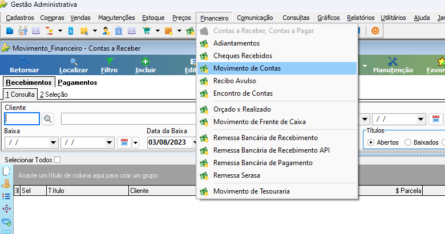Viewport: 445px width, 234px height.
Task: Click the magnifier search button beside Cliente field
Action: [x=48, y=119]
